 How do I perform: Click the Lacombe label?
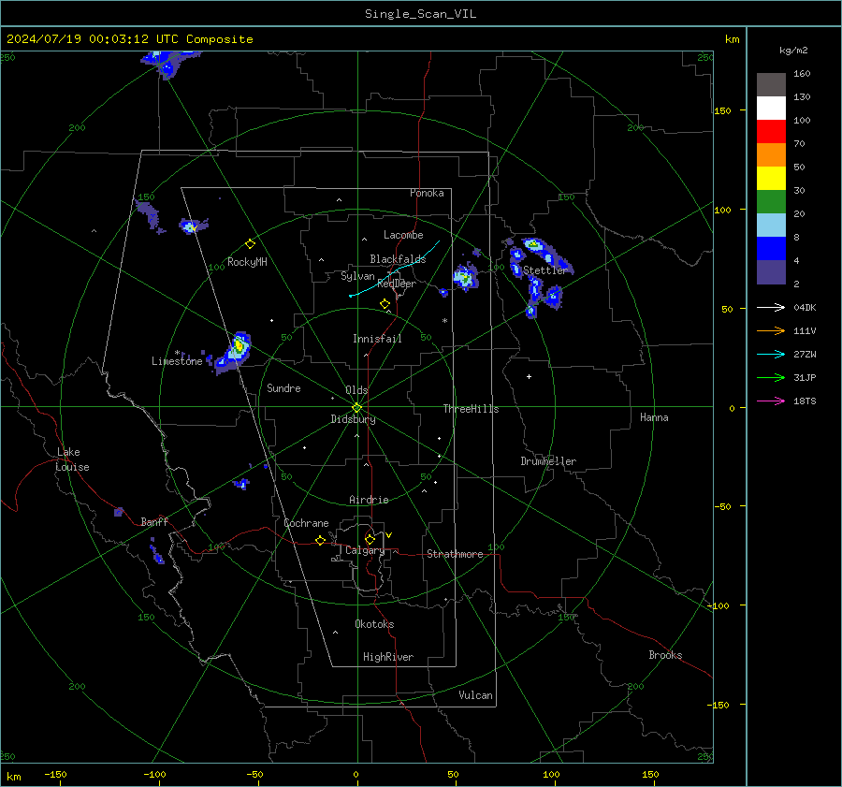pyautogui.click(x=402, y=235)
